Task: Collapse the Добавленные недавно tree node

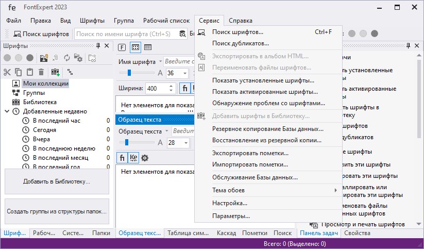Action: click(7, 111)
